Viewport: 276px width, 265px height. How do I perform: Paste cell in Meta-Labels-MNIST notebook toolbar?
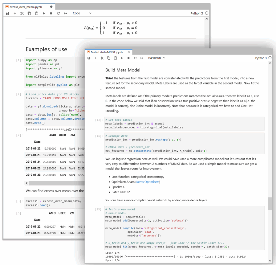click(x=115, y=58)
